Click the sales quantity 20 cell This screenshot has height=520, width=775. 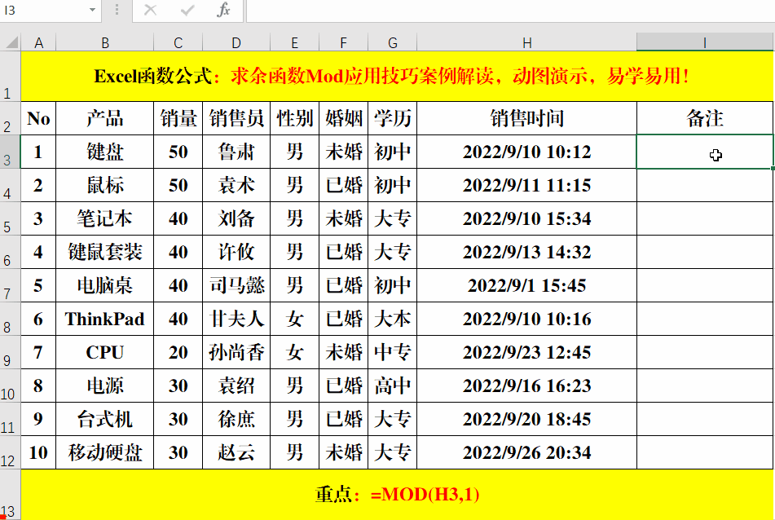tap(178, 352)
